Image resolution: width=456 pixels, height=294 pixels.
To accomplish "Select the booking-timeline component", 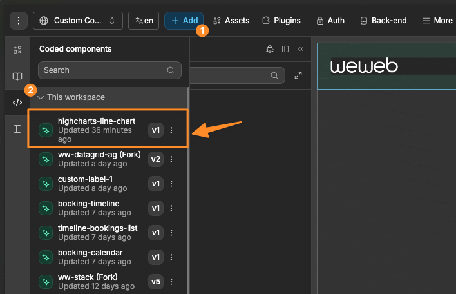I will pos(108,208).
